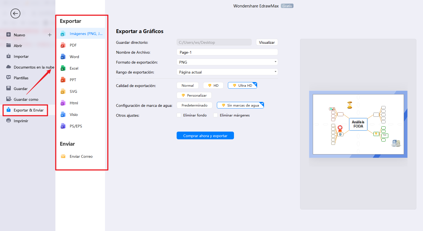
Task: Switch to Imágenes (PNG) export tab
Action: point(82,33)
